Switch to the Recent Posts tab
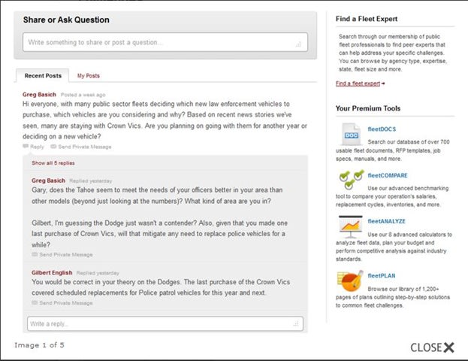This screenshot has width=468, height=361. coord(43,76)
